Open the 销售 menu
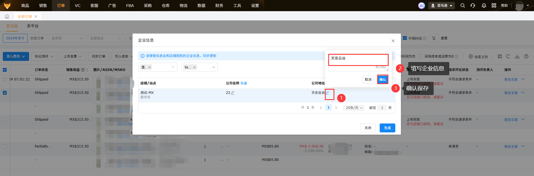 click(43, 6)
